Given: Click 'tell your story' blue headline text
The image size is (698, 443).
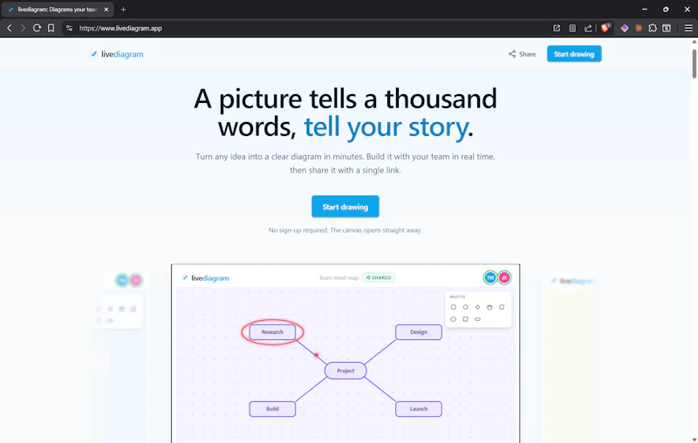Looking at the screenshot, I should (x=386, y=127).
